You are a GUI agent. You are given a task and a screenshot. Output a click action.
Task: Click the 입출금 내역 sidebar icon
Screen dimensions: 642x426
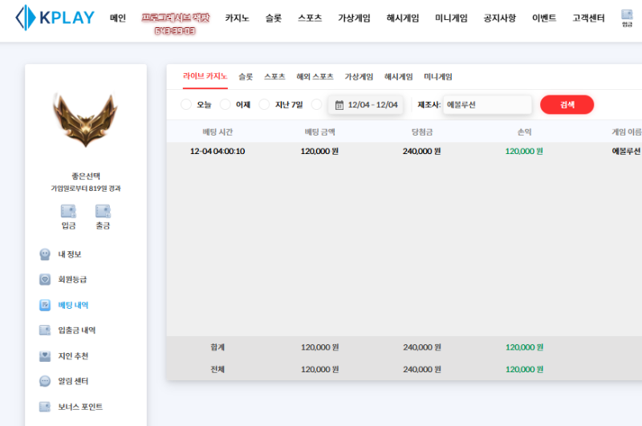pyautogui.click(x=45, y=331)
